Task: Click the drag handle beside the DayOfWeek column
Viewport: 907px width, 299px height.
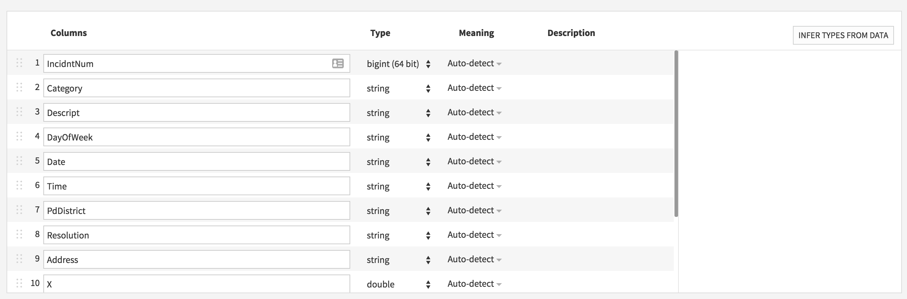Action: 19,137
